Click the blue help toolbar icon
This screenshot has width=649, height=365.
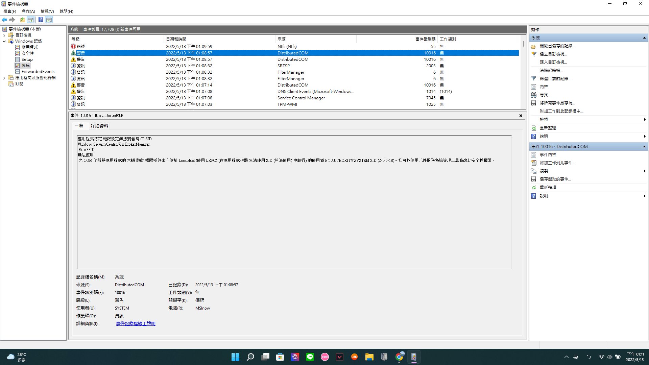(41, 20)
